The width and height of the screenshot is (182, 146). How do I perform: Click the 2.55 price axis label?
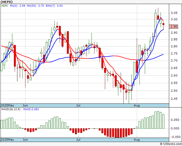[174, 83]
